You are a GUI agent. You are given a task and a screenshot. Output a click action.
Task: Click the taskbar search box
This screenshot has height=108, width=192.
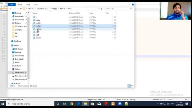coord(30,104)
